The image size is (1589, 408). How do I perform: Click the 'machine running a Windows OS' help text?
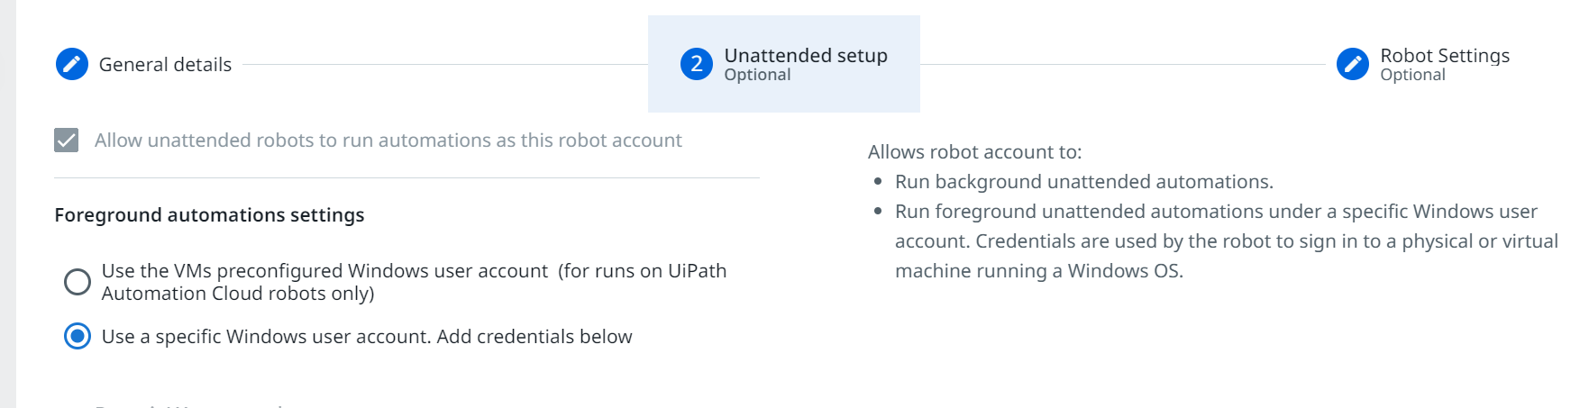coord(1038,271)
